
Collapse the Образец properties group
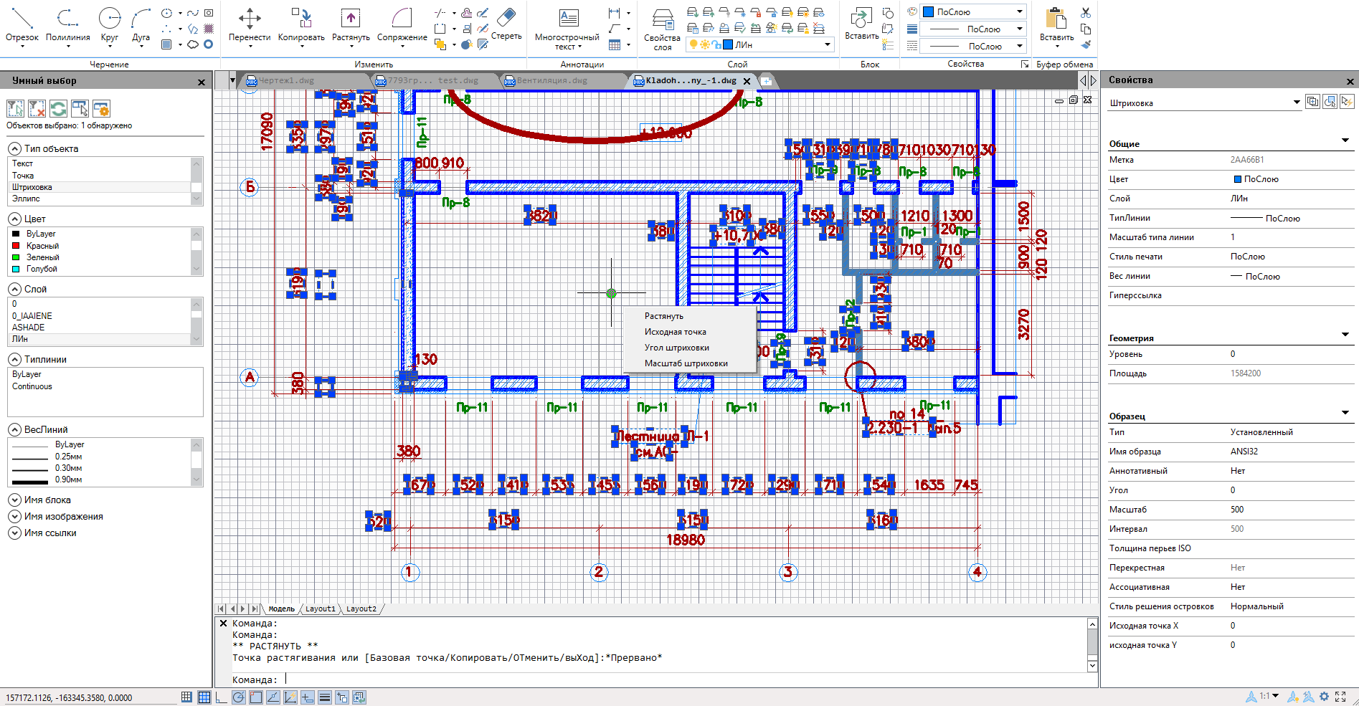tap(1345, 413)
